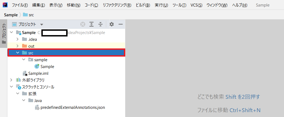This screenshot has height=117, width=284.
Task: Select the src folder row
Action: (x=66, y=53)
